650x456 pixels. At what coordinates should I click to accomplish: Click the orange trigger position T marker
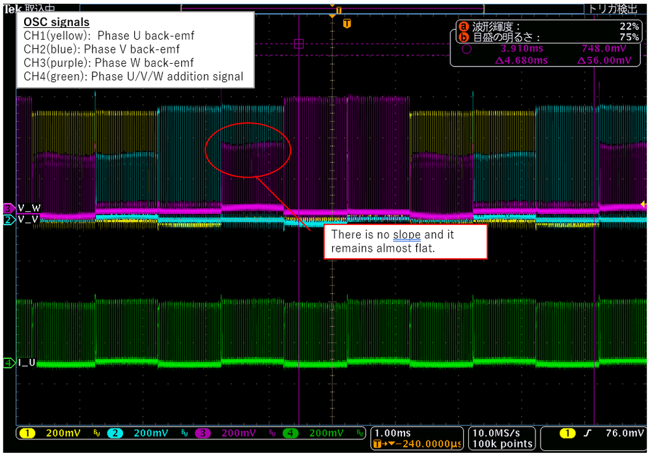[347, 23]
